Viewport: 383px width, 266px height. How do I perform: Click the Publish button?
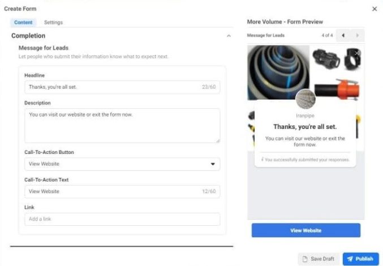[x=360, y=259]
